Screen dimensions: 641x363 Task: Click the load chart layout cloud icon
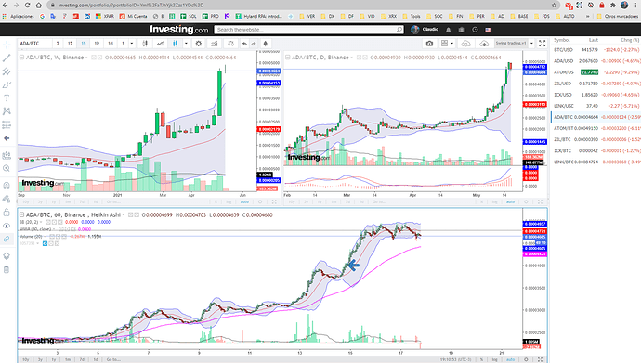466,44
